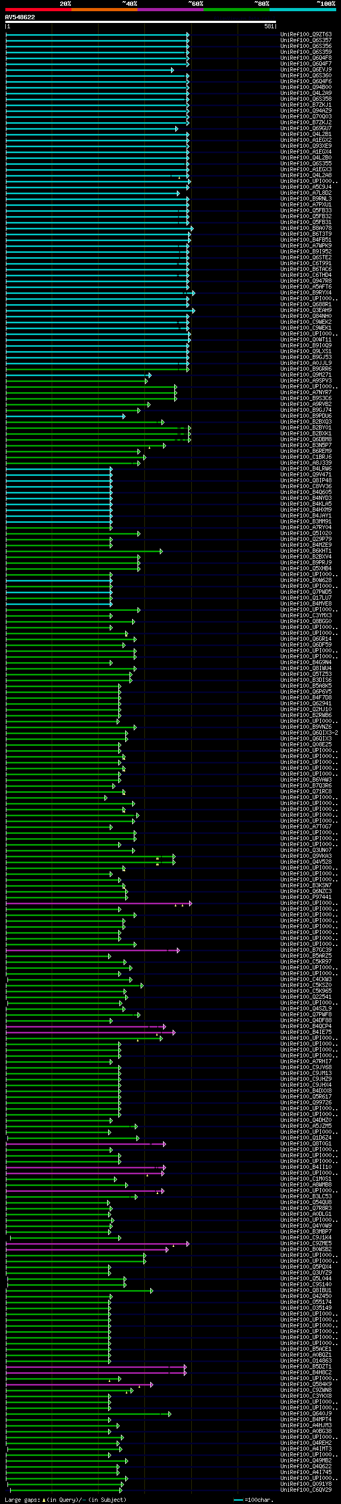This screenshot has width=341, height=1504.
Task: Select hit UniRef100_C1BRJ6
Action: coord(306,457)
